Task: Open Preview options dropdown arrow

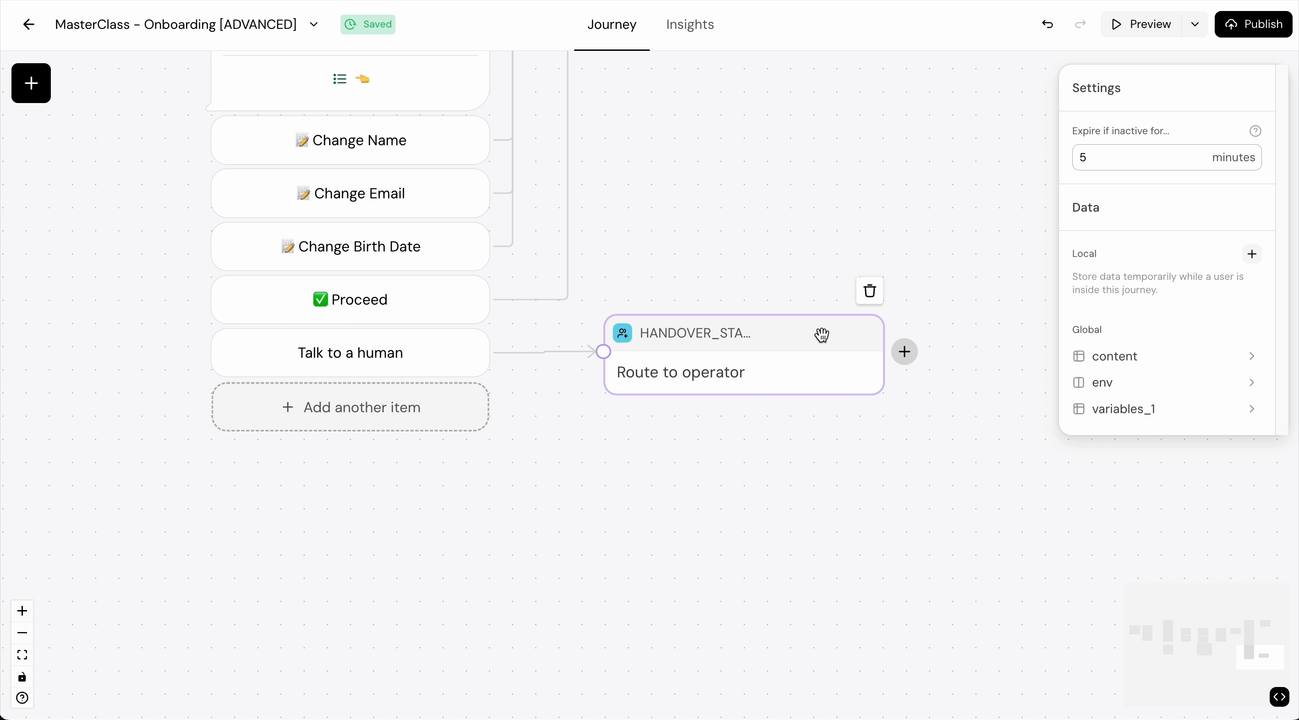Action: tap(1195, 24)
